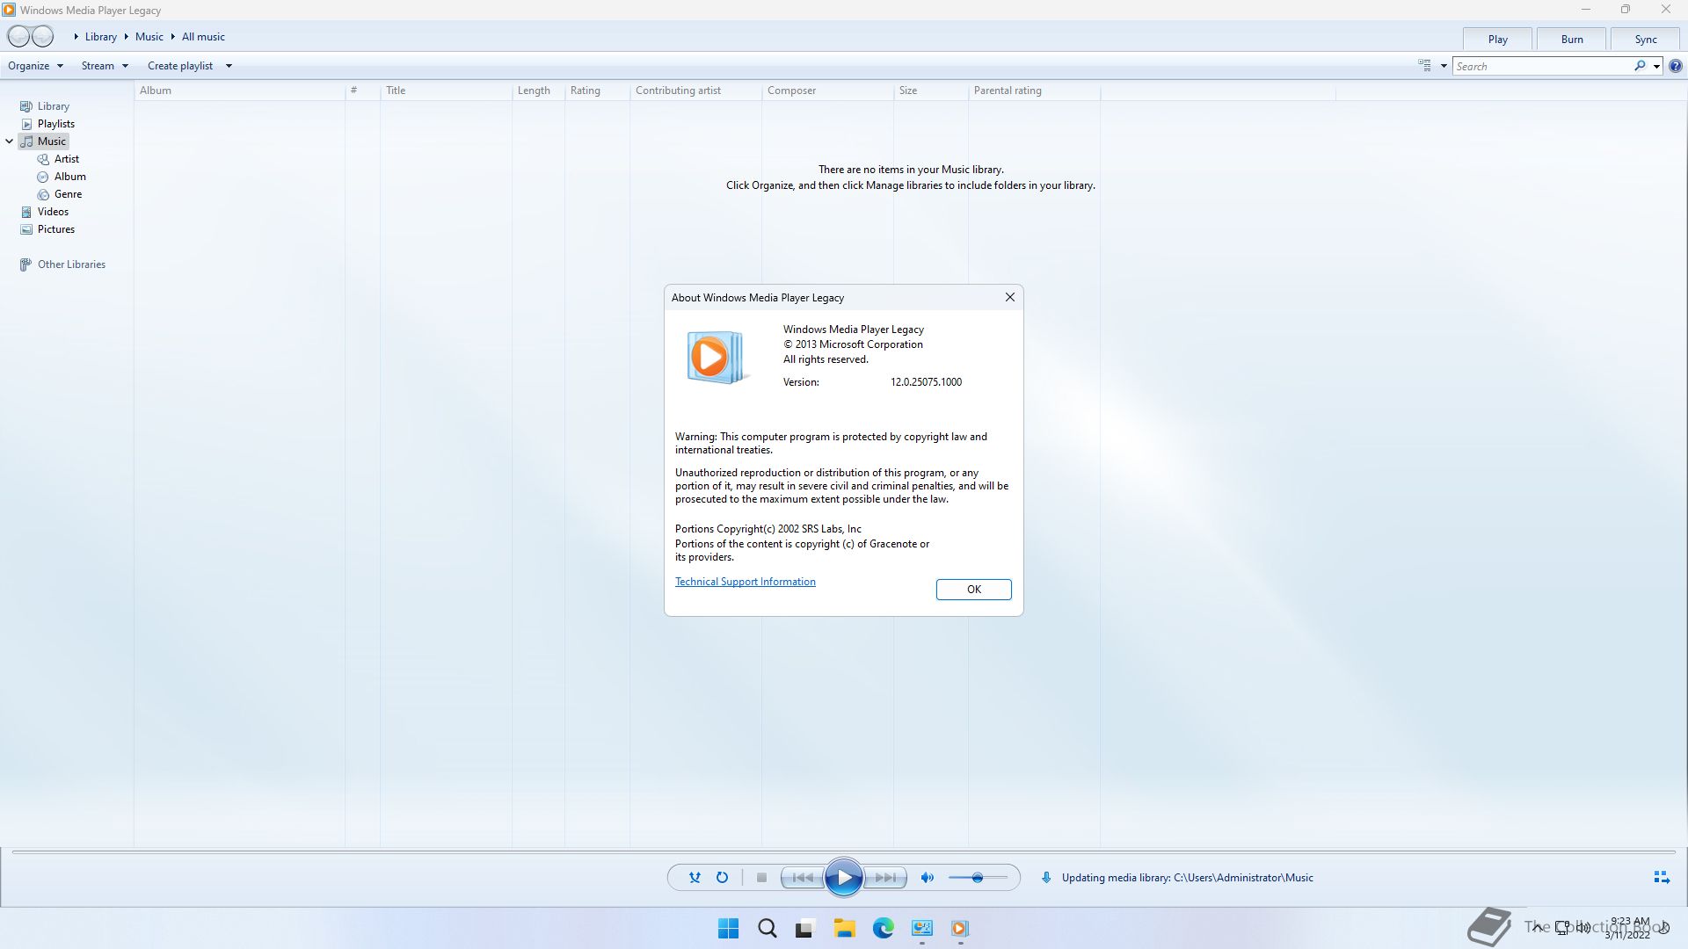Switch to the Burn tab

1572,40
